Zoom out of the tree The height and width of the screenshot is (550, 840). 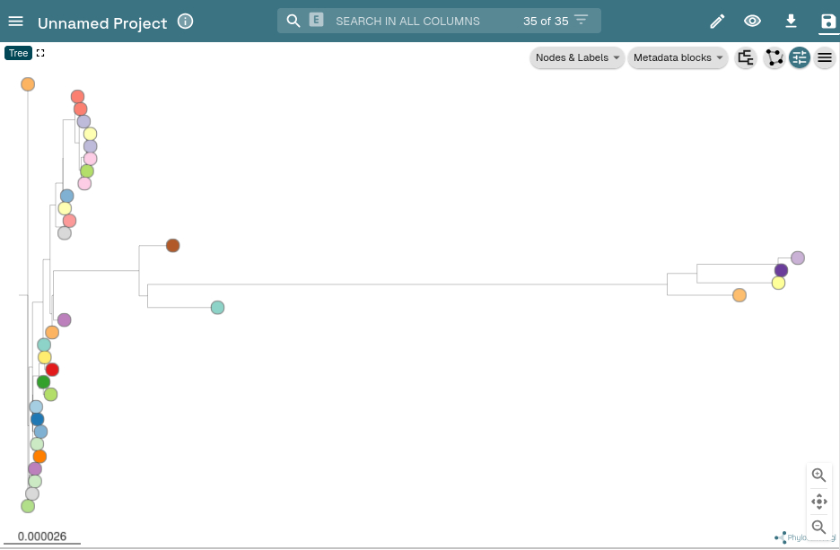tap(818, 528)
